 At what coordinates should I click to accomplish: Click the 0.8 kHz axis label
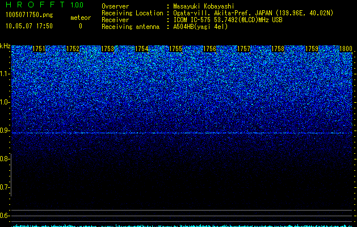point(5,159)
